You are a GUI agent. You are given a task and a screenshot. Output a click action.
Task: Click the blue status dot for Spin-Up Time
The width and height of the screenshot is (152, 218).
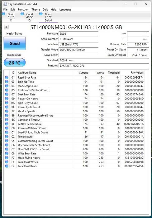7,82
